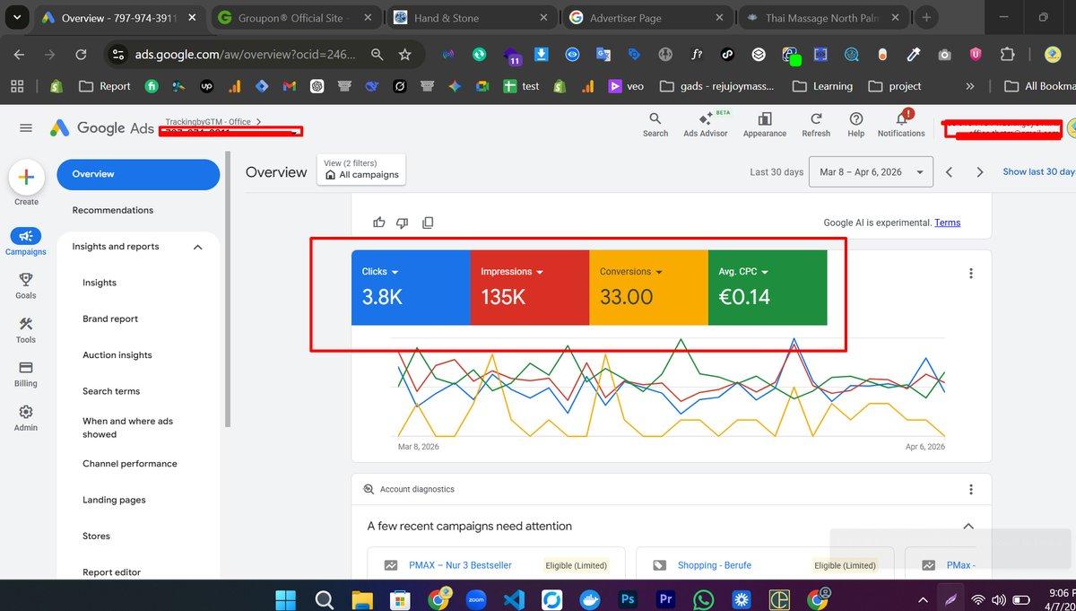
Task: Reload the browser page
Action: pyautogui.click(x=81, y=55)
